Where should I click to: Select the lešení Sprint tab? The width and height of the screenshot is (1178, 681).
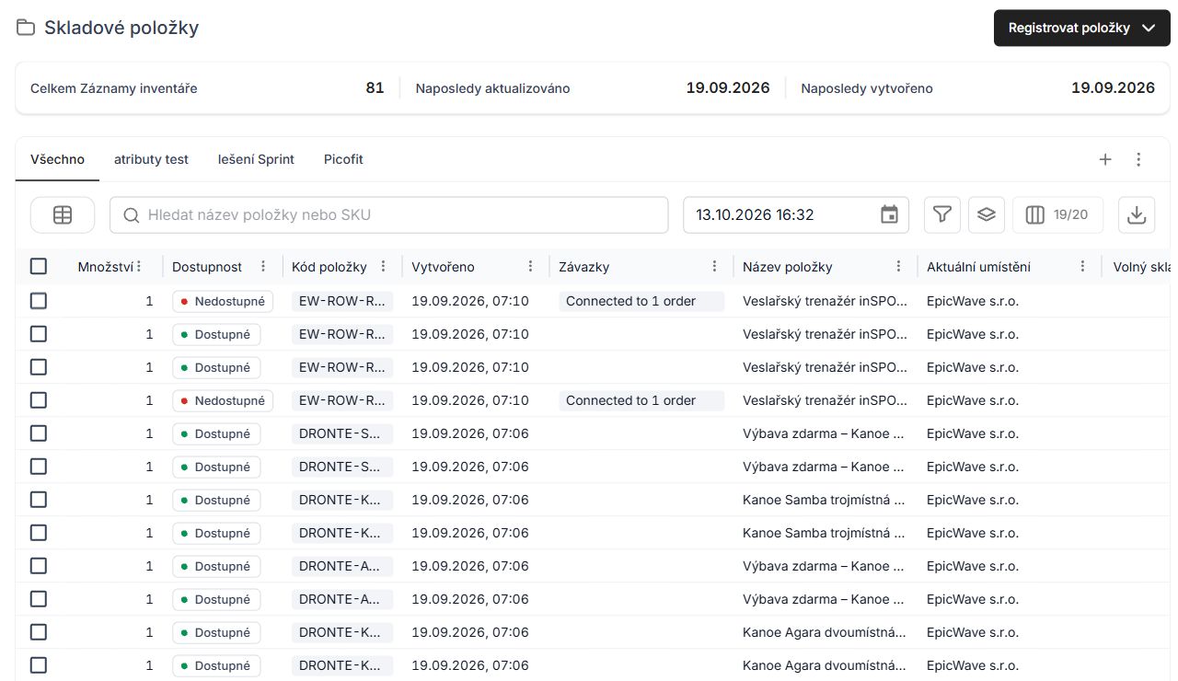click(256, 159)
